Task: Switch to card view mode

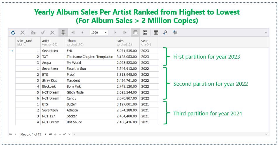Action: tap(145, 33)
